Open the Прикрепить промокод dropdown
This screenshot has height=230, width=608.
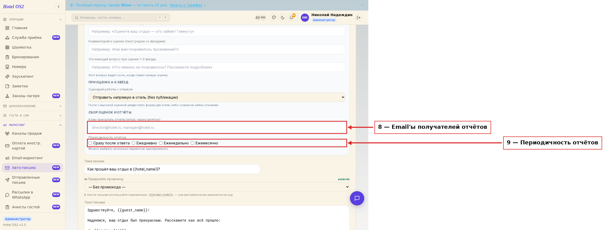pyautogui.click(x=217, y=187)
